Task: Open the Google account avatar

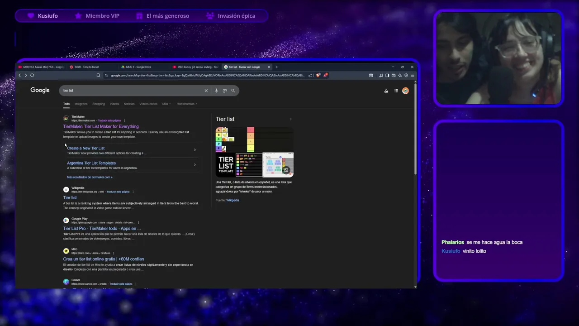Action: tap(405, 91)
